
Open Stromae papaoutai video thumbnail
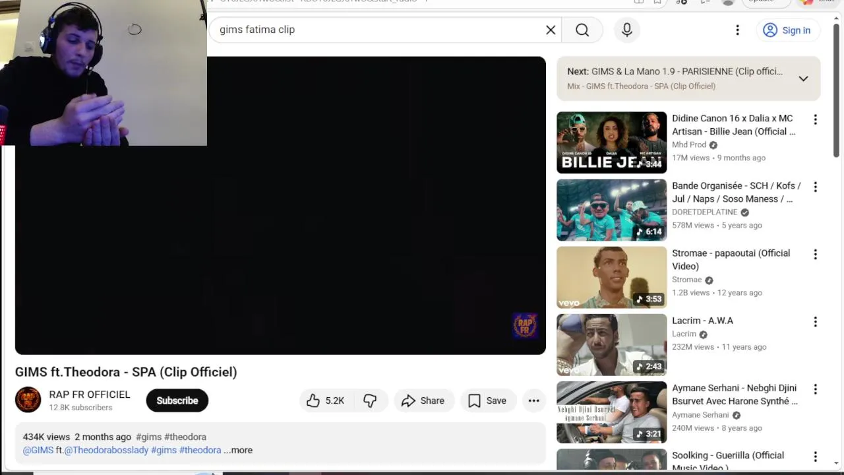[x=611, y=277]
